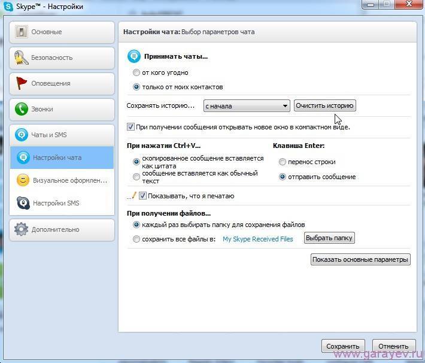Open the Оповещения settings section
Screen dimensions: 425x363
click(62, 83)
